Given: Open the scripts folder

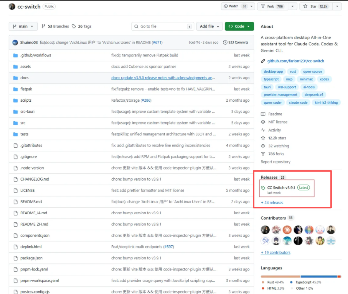Looking at the screenshot, I should 26,100.
